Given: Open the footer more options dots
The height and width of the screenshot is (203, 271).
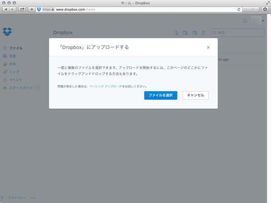Looking at the screenshot, I should coord(33,198).
